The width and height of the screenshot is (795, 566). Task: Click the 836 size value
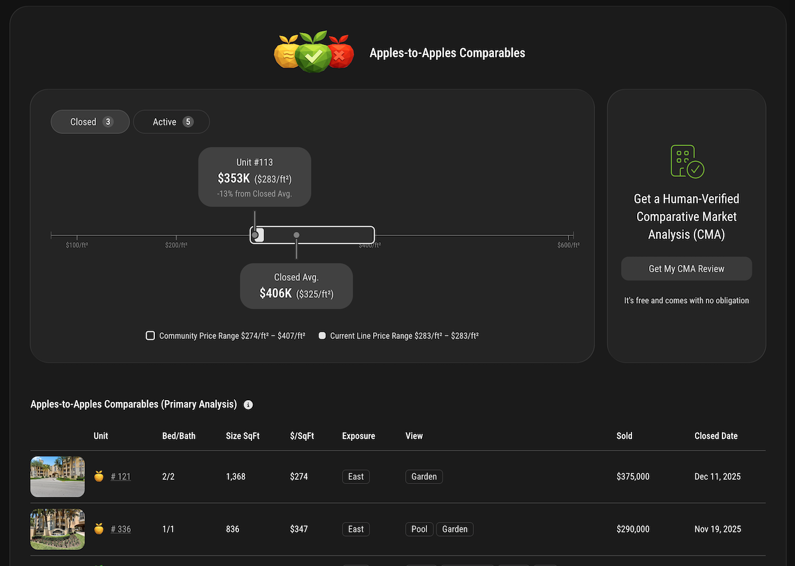(x=233, y=529)
